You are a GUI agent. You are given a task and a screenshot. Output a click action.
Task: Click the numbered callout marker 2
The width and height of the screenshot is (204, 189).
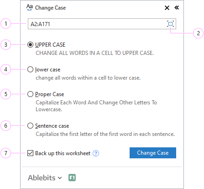click(198, 33)
